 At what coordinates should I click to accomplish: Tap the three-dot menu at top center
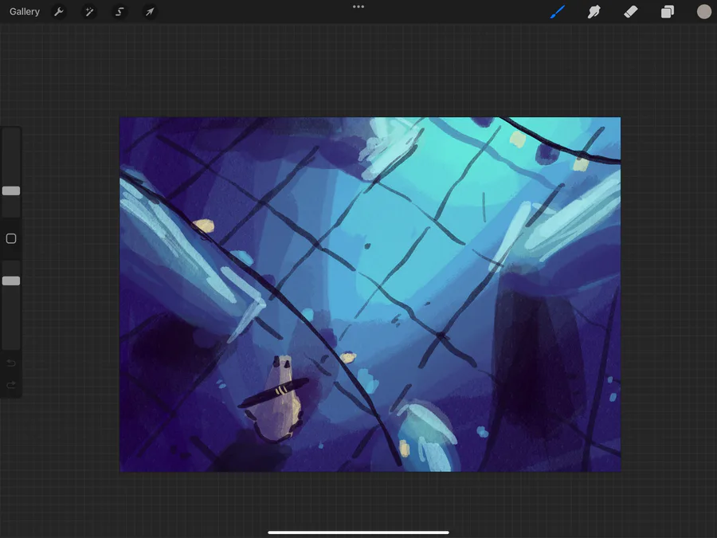pos(358,6)
